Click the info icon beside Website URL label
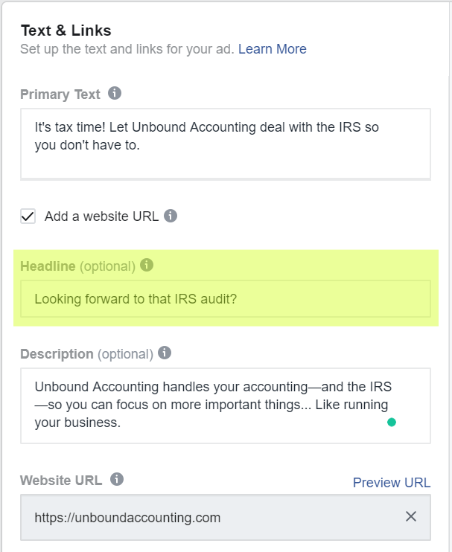452x552 pixels. pos(117,479)
